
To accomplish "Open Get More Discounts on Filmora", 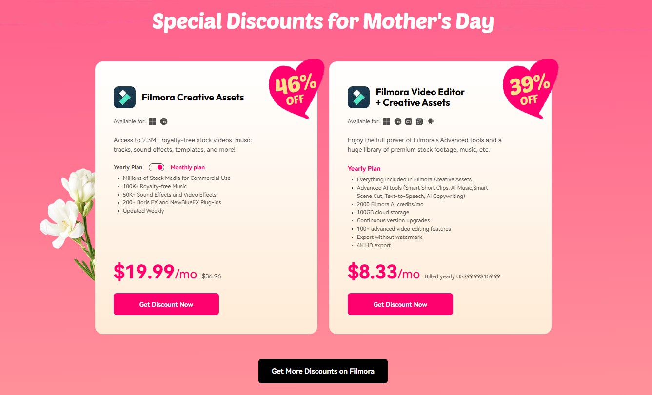I will [323, 371].
